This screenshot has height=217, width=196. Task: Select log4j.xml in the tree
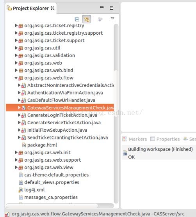click(34, 190)
